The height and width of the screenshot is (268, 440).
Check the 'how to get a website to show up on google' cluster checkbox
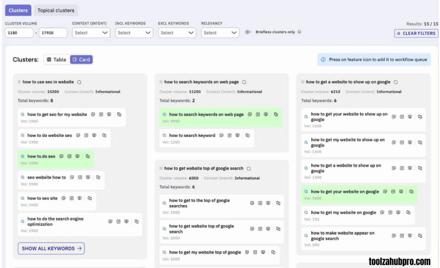pos(303,82)
